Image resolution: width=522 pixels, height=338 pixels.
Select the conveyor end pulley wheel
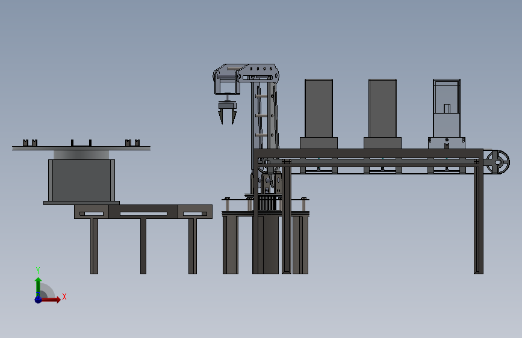(x=498, y=162)
